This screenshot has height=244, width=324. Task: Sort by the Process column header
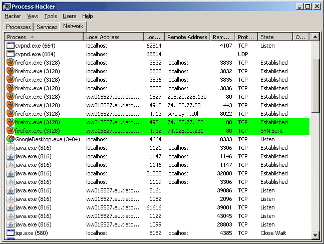(x=44, y=37)
